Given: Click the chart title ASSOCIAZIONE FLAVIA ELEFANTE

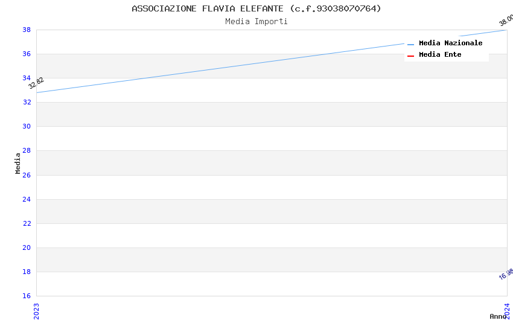Looking at the screenshot, I should pos(256,8).
